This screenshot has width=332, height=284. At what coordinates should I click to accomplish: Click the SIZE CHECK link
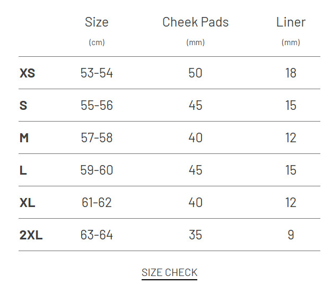point(169,272)
